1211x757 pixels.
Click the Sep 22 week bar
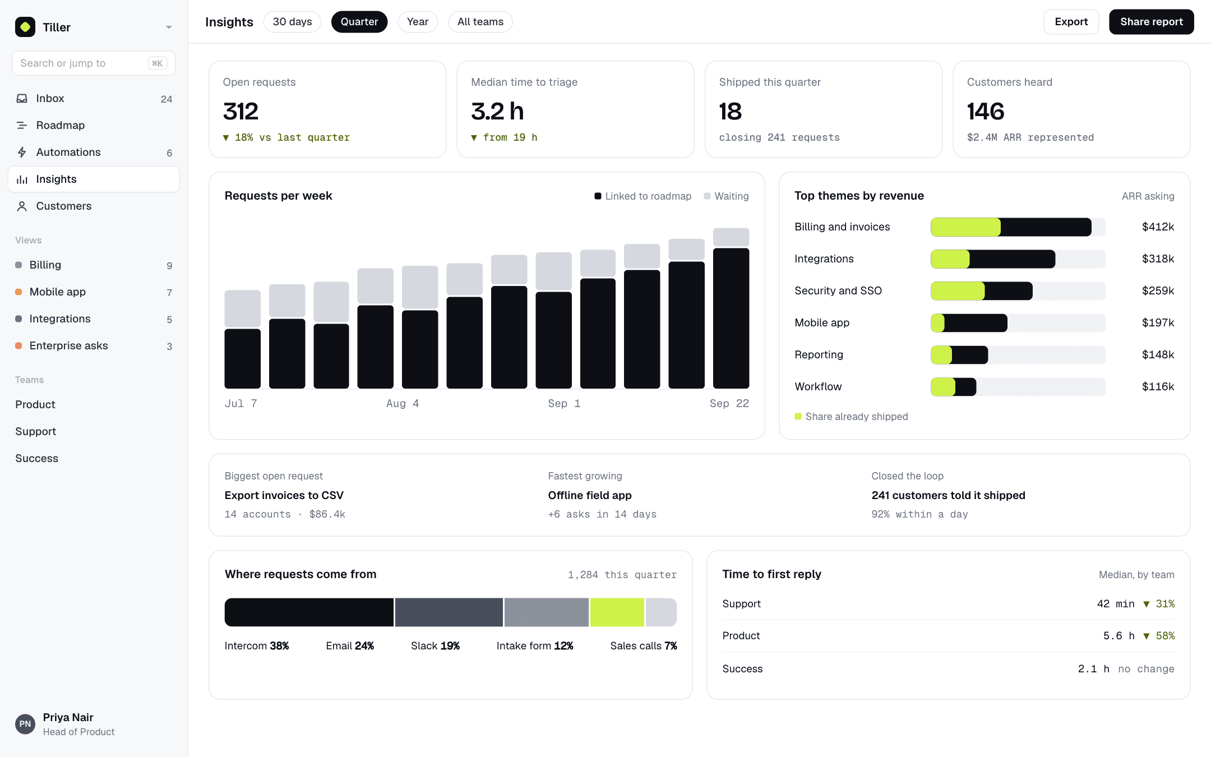click(731, 308)
